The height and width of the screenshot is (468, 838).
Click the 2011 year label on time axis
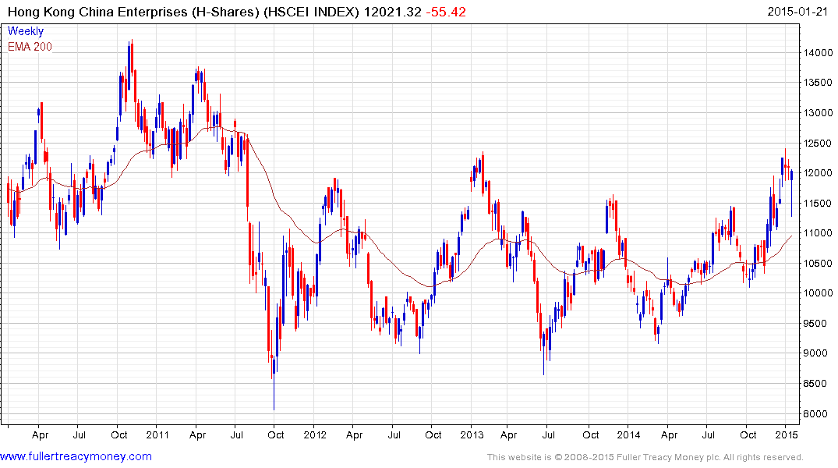click(x=157, y=434)
